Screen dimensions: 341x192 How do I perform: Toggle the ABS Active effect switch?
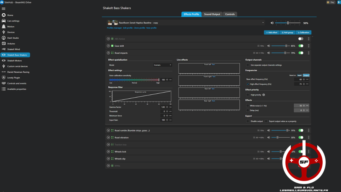(x=301, y=39)
